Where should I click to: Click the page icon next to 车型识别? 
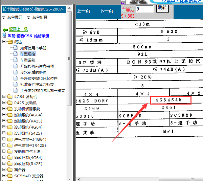tap(16, 60)
